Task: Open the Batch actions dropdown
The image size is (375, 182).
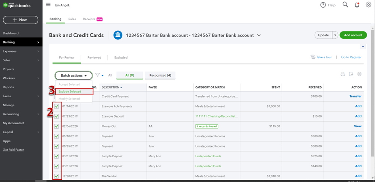Action: [74, 75]
